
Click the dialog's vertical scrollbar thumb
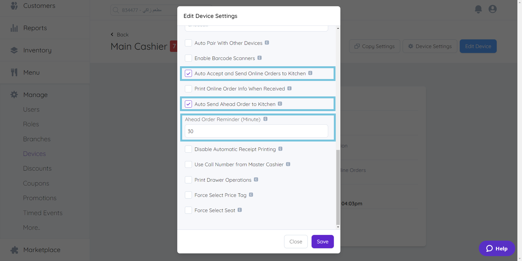[338, 187]
